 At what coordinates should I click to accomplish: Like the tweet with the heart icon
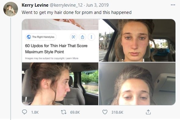pos(105,112)
